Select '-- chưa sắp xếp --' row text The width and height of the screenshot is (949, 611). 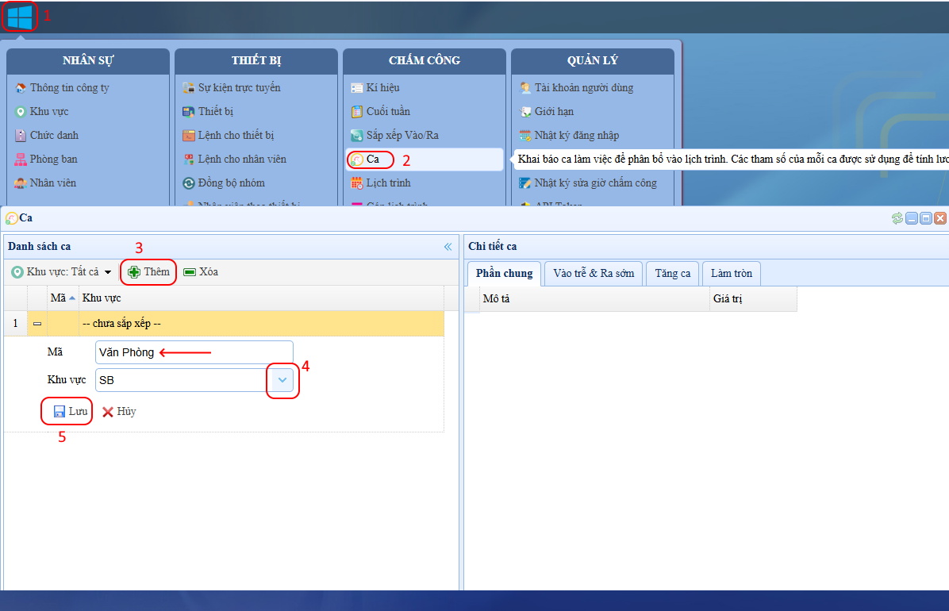[x=121, y=324]
